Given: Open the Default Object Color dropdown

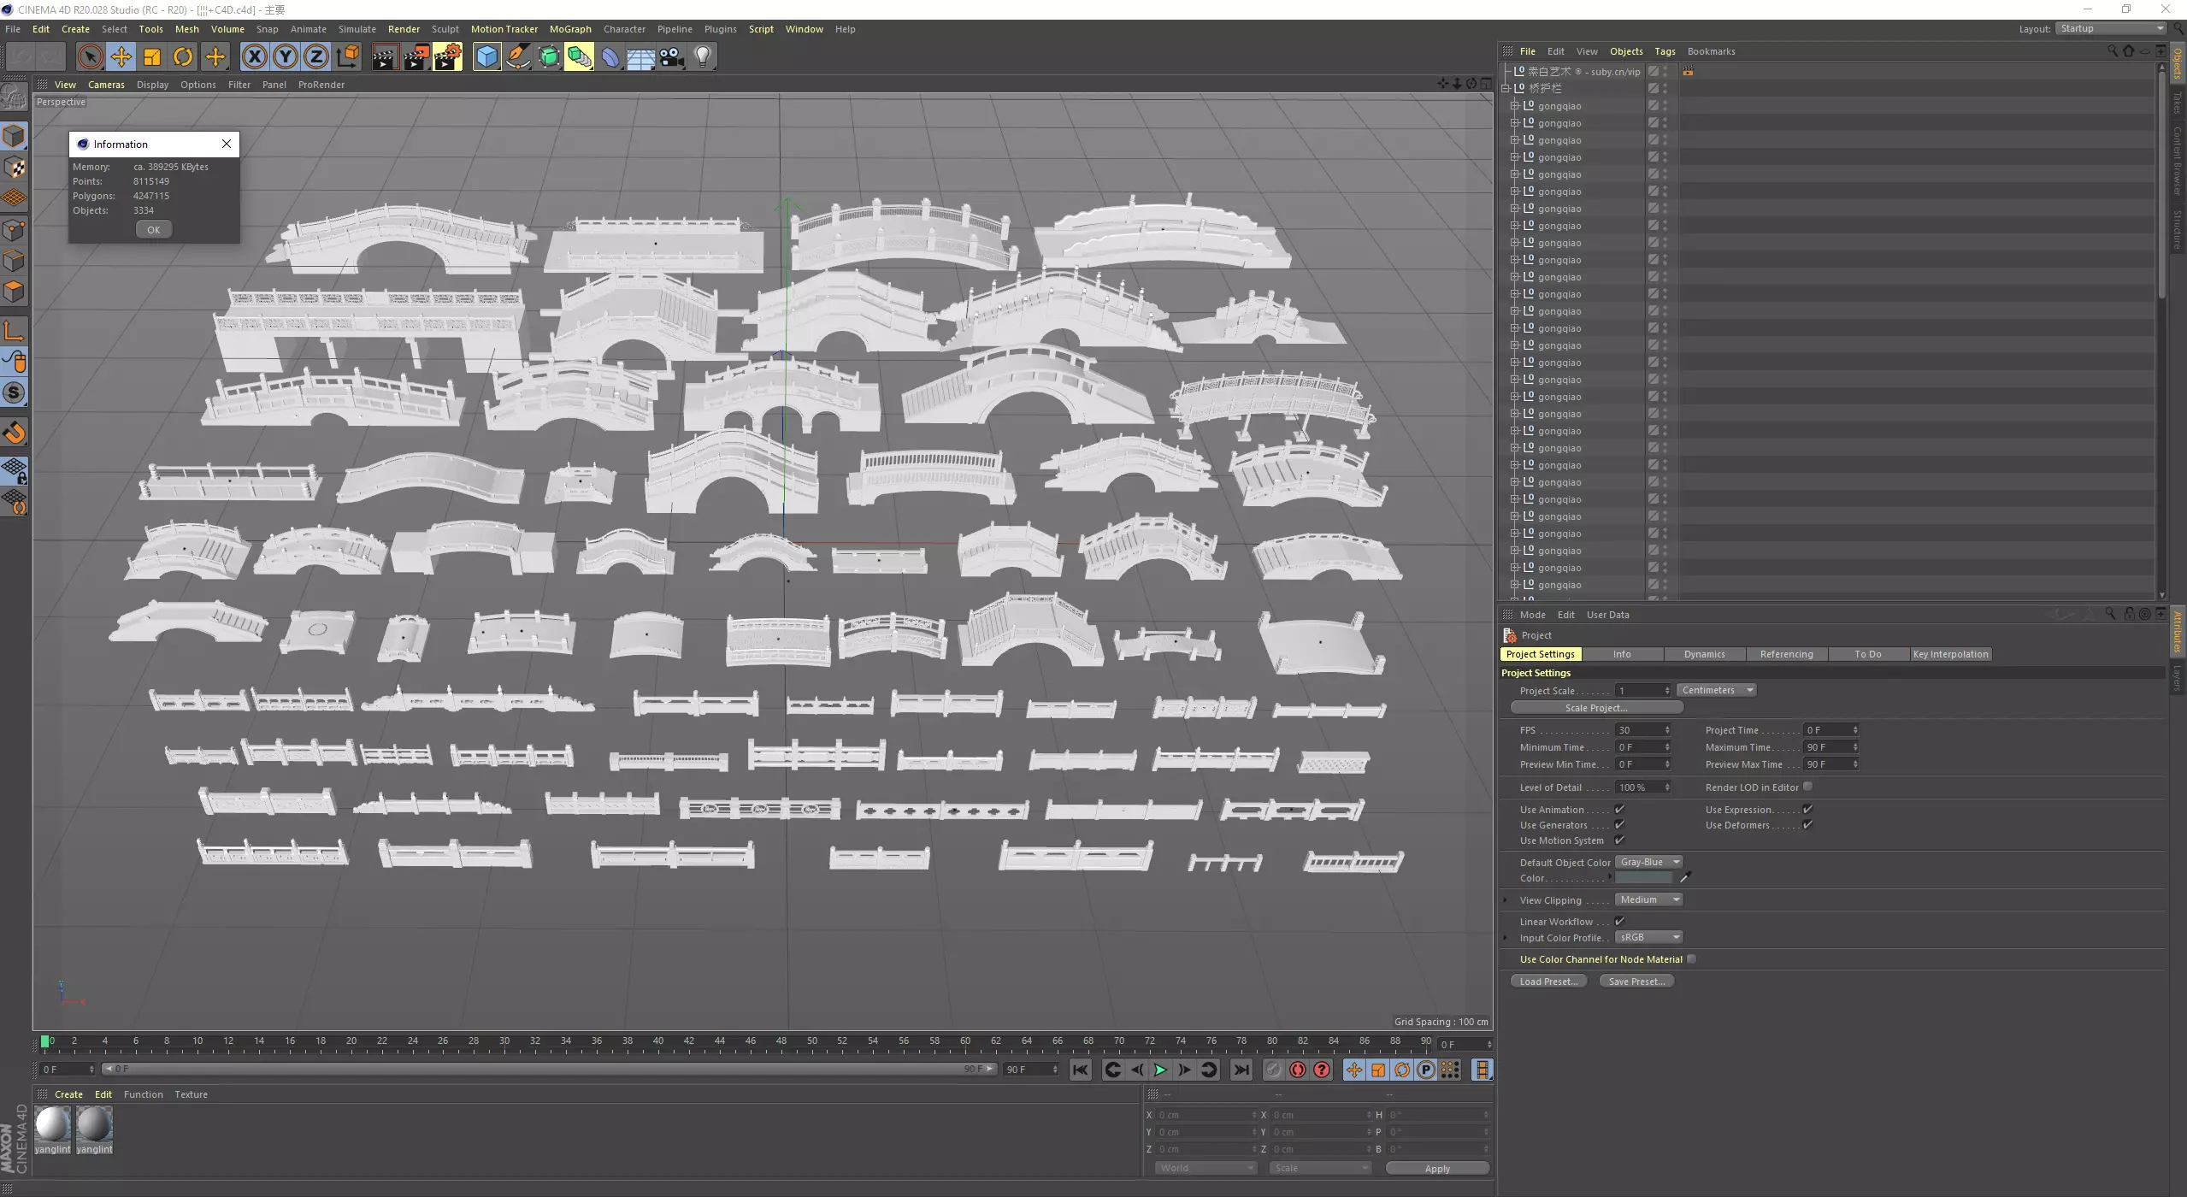Looking at the screenshot, I should point(1649,862).
